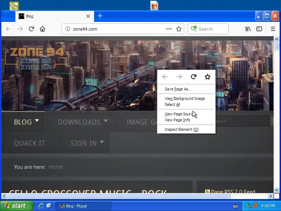This screenshot has width=281, height=211.
Task: Choose Select All in context menu
Action: click(x=187, y=104)
